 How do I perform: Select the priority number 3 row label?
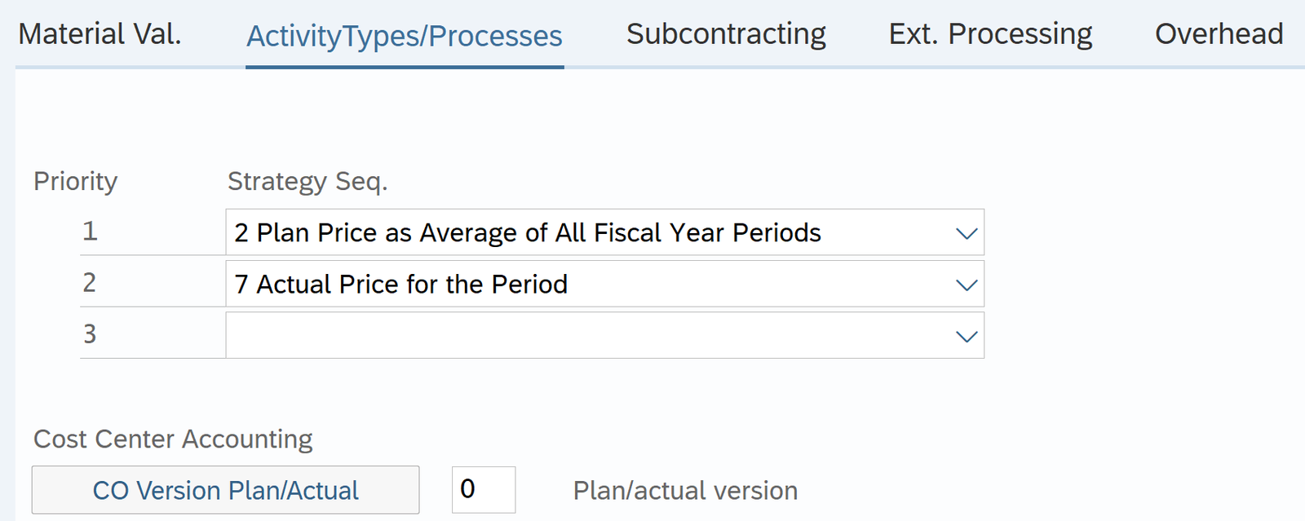(x=90, y=334)
